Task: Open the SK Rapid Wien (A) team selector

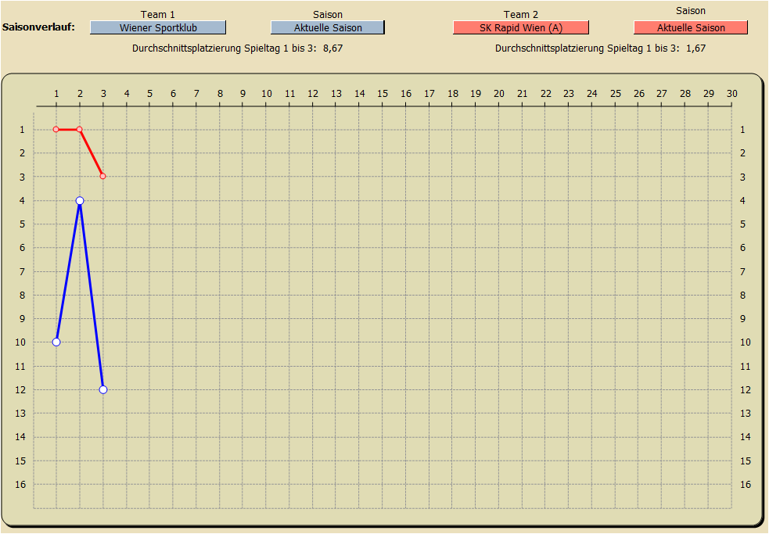Action: click(521, 27)
